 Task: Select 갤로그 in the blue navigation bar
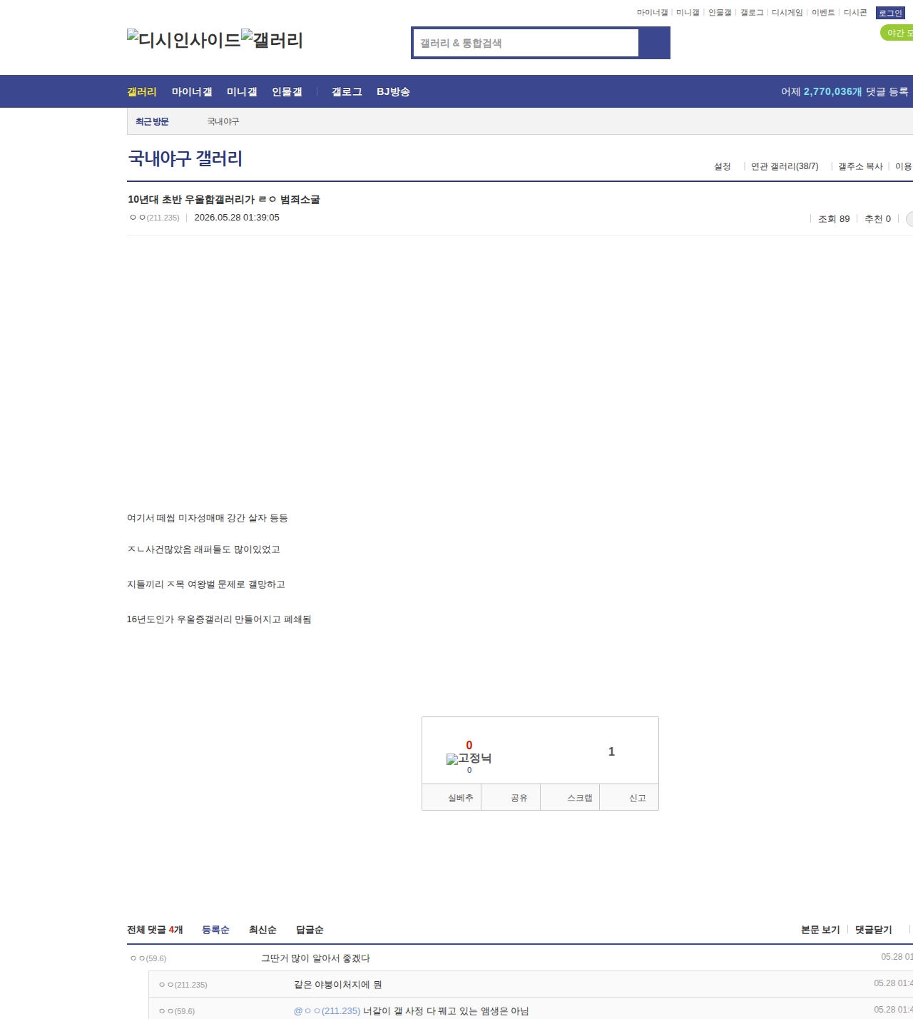347,91
